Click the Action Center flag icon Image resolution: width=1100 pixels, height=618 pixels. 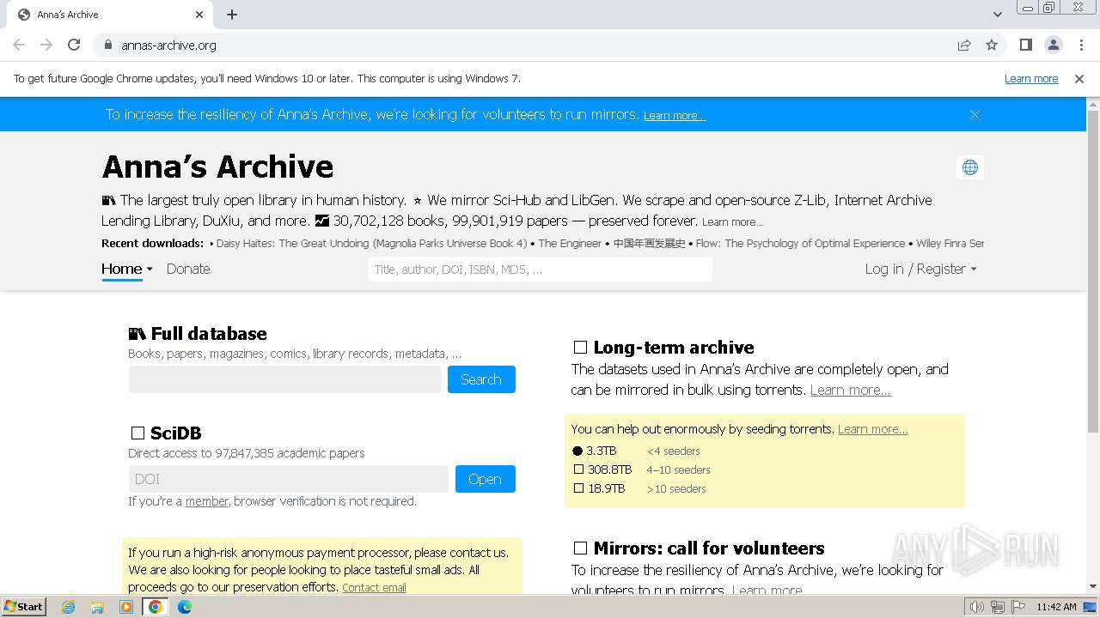tap(1018, 607)
